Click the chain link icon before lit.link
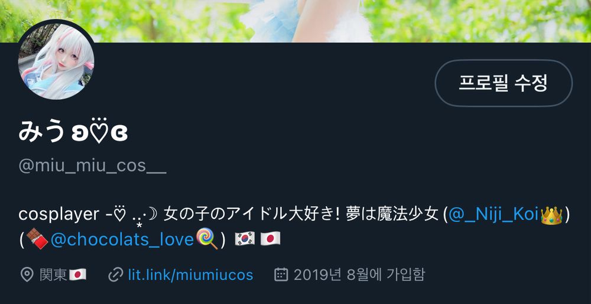The image size is (591, 304). click(115, 275)
